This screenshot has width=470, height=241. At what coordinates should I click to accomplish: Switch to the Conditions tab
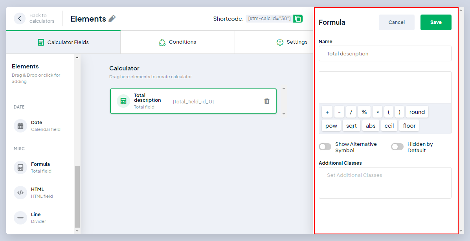coord(177,42)
